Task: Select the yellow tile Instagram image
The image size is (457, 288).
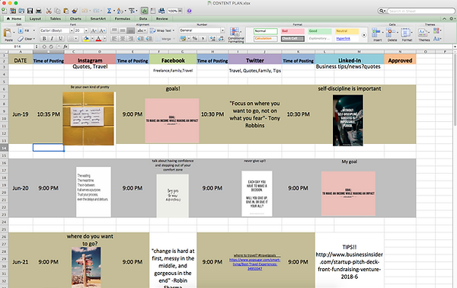Action: click(88, 118)
